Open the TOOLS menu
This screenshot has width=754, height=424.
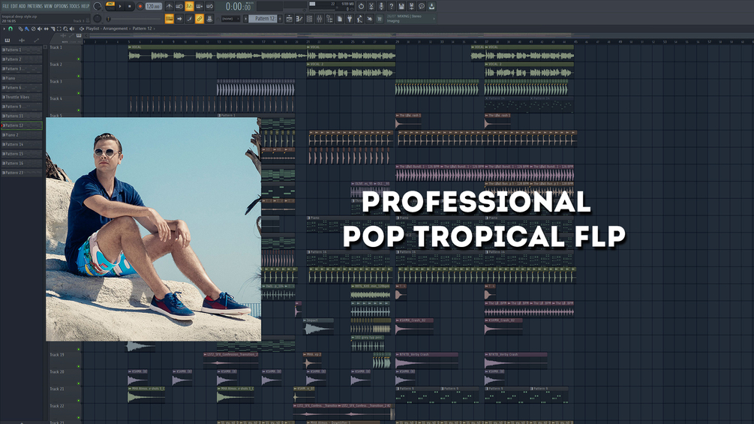click(x=74, y=6)
